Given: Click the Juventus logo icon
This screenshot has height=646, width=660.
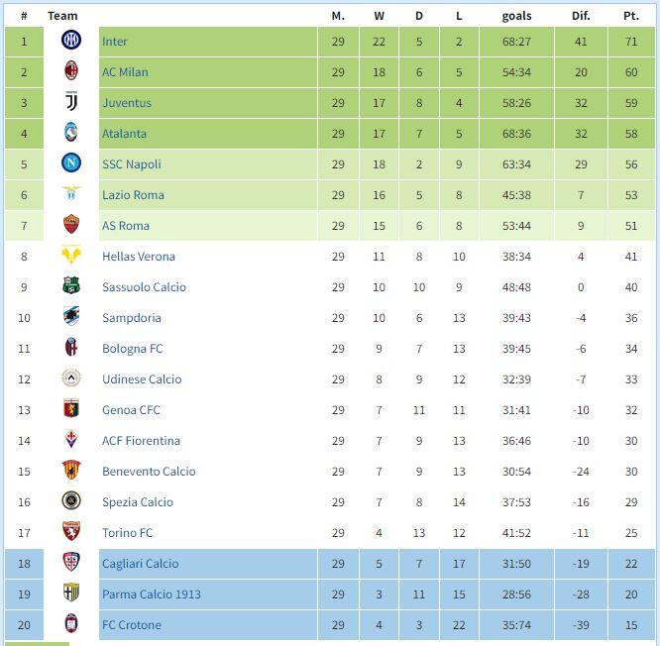Looking at the screenshot, I should (71, 102).
